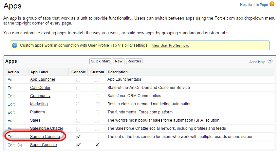Click the Custom column header
The height and width of the screenshot is (152, 280).
point(97,72)
